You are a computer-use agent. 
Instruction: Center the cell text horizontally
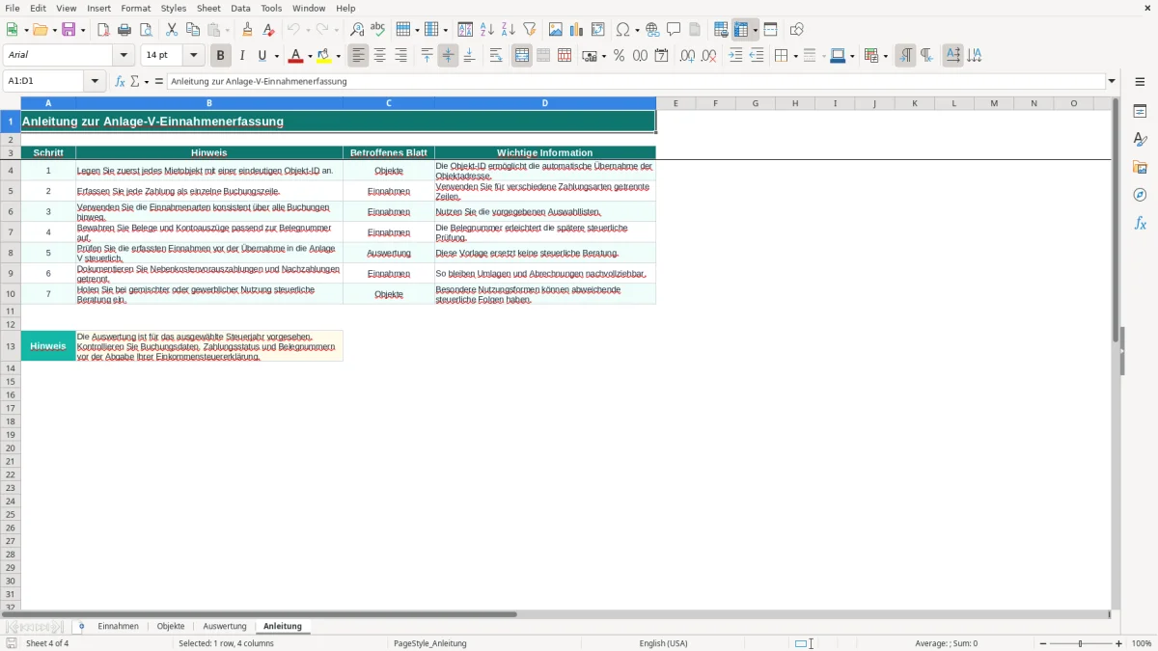[x=380, y=56]
